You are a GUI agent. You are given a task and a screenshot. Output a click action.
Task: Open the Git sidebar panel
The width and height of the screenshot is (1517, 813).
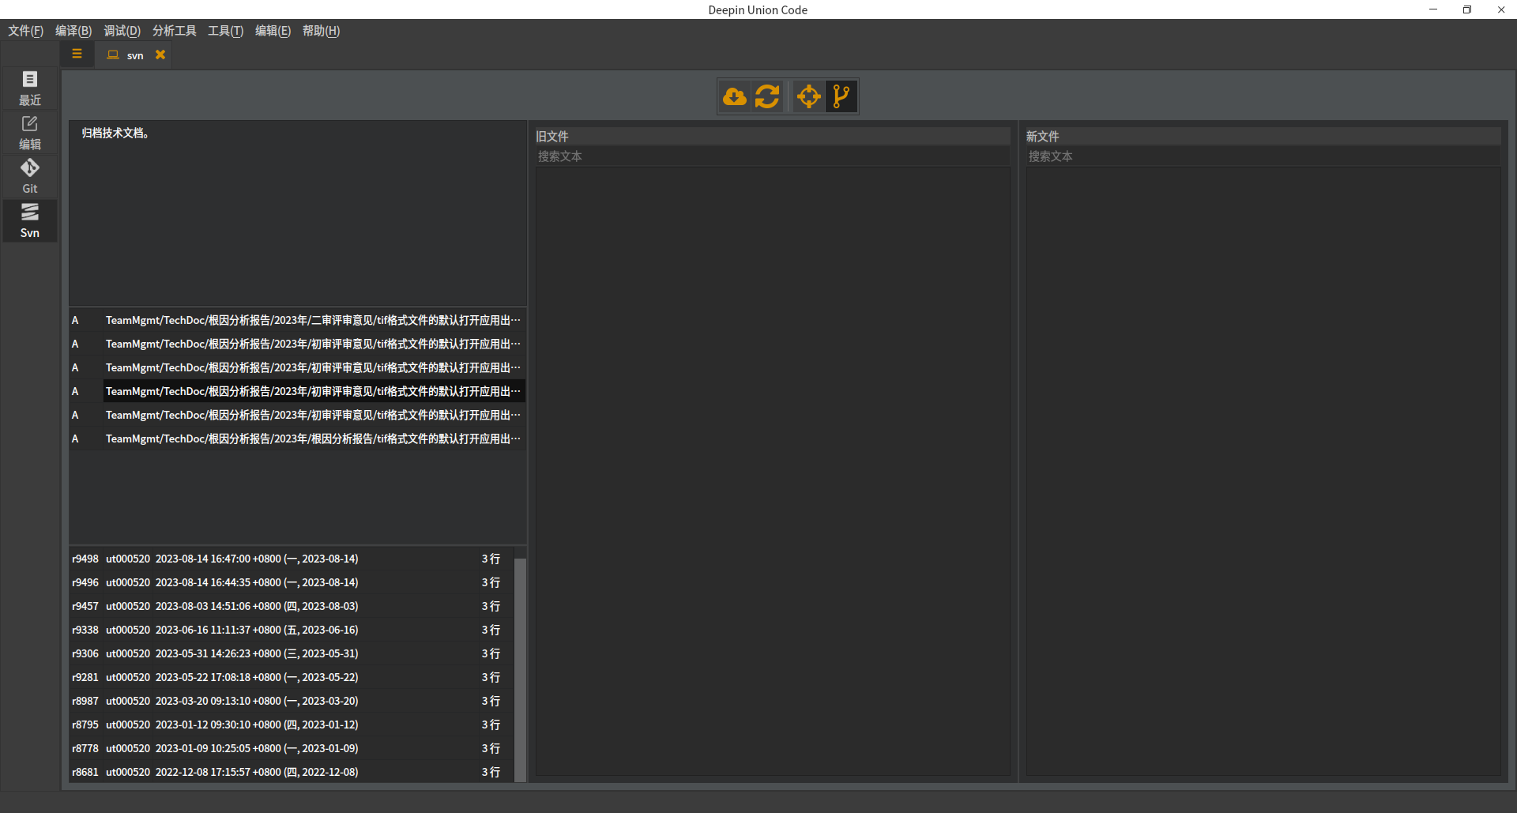click(x=30, y=176)
